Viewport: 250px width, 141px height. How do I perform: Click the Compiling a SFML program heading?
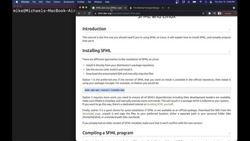click(108, 133)
